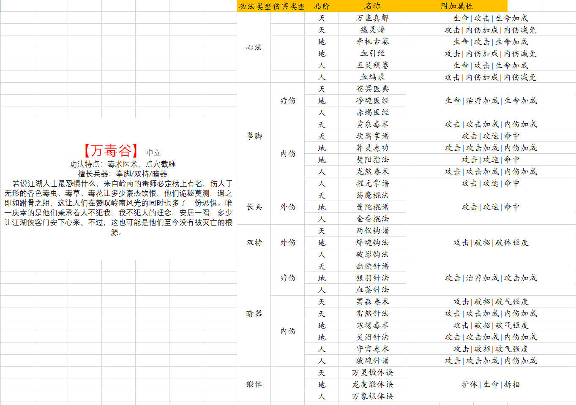Click the 攻击|治疗加成|攻击加成 attribute cell
Viewport: 576px width, 405px height.
point(491,278)
